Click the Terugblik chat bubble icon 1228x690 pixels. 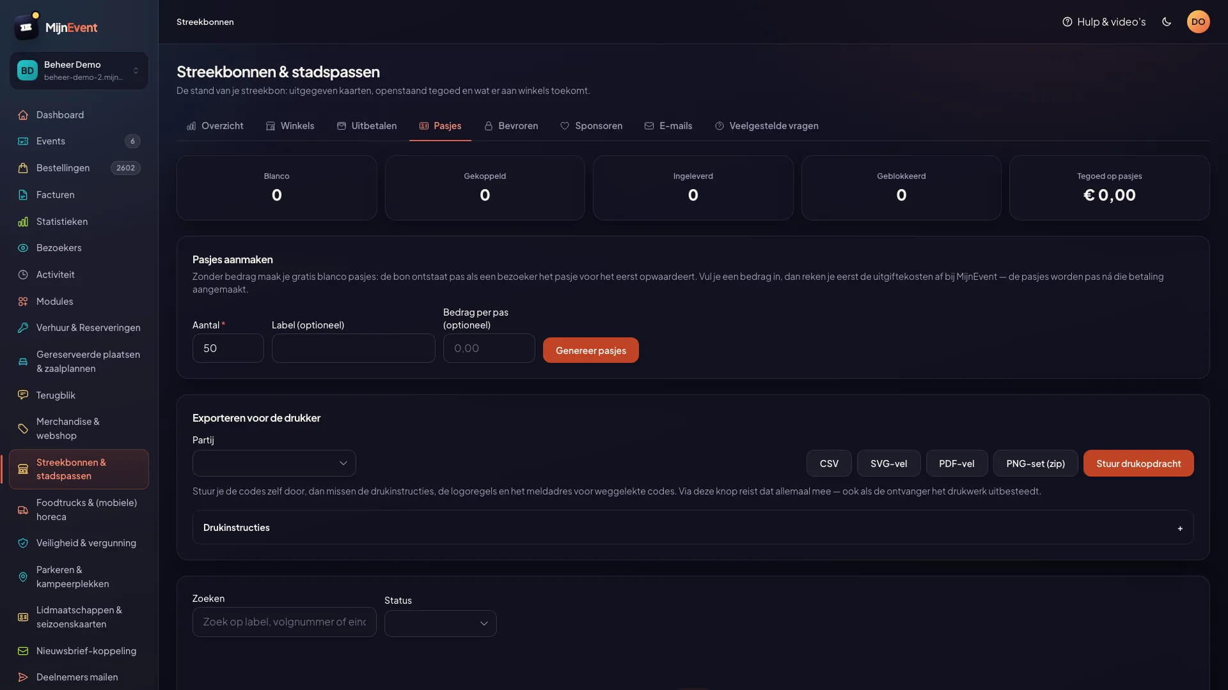[23, 395]
